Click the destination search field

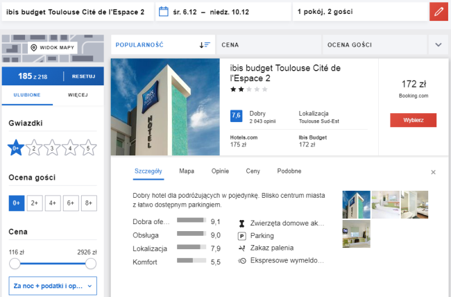pos(78,12)
